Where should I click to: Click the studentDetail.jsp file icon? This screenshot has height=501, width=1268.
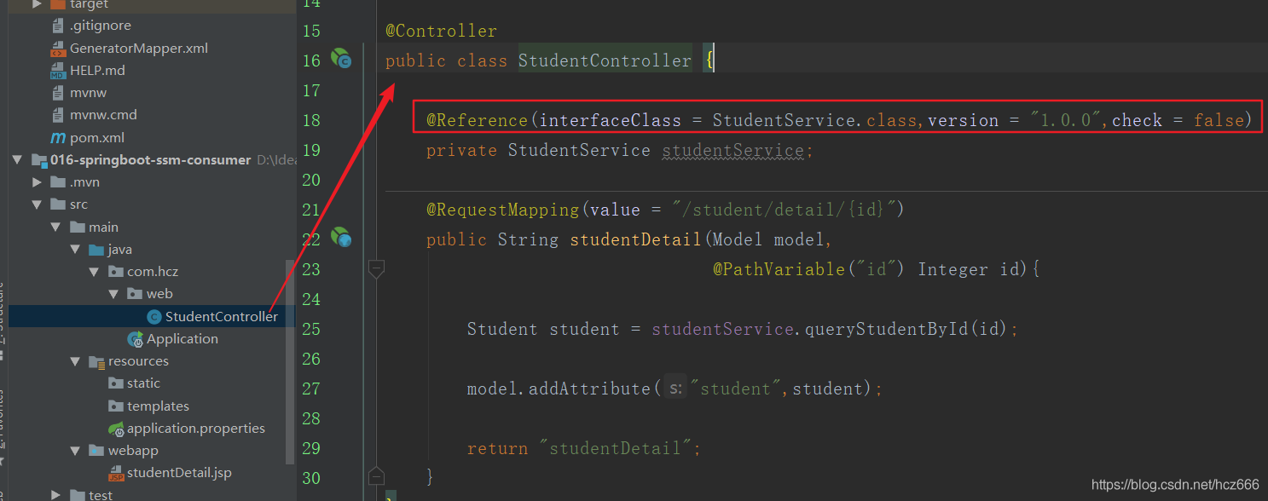(x=116, y=473)
